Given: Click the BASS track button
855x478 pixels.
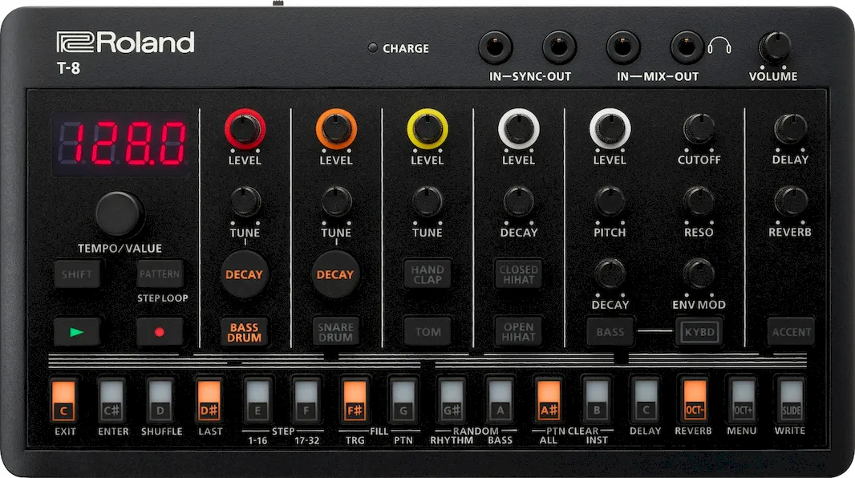Looking at the screenshot, I should point(610,332).
